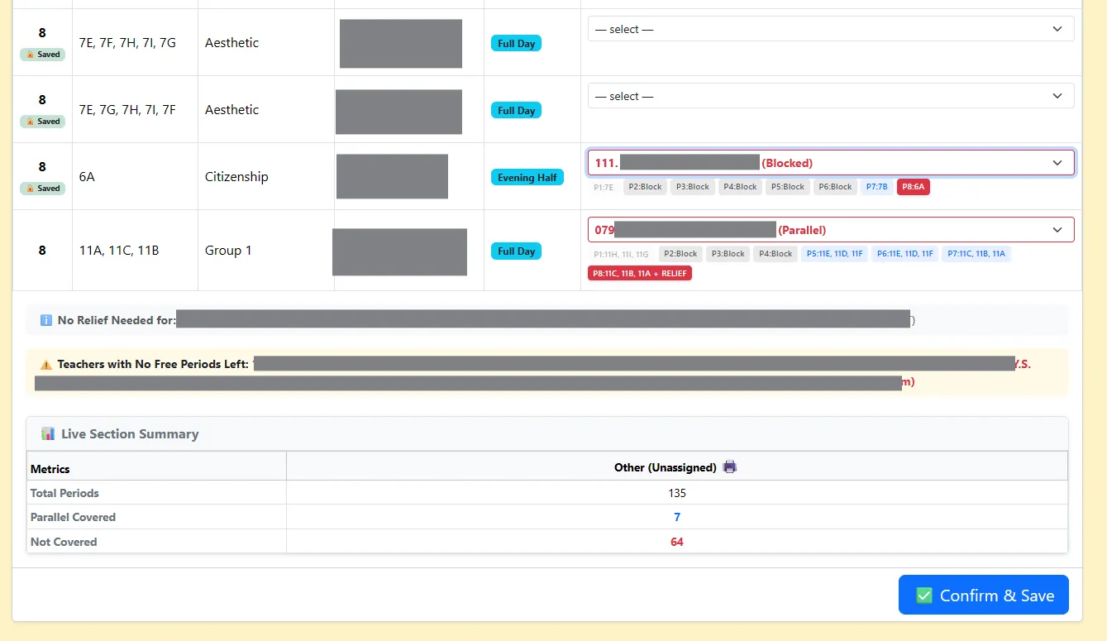
Task: Click the P7:11C, 11B, 11A chip
Action: [x=976, y=254]
